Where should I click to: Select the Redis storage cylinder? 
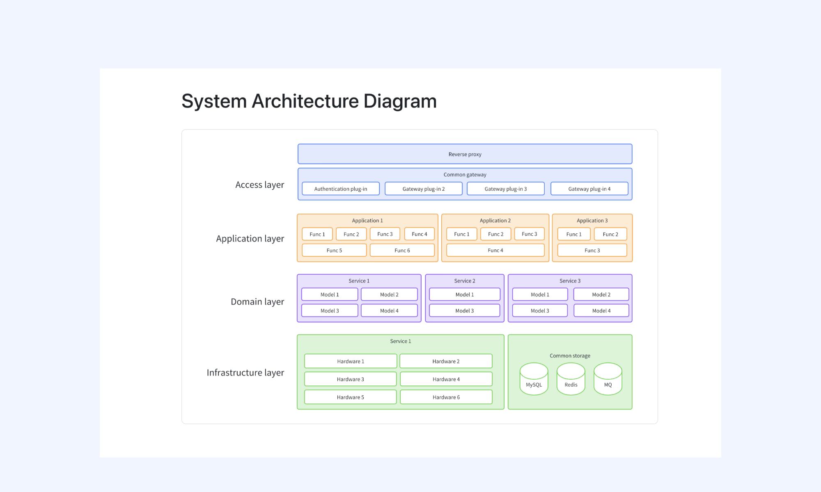pyautogui.click(x=571, y=379)
